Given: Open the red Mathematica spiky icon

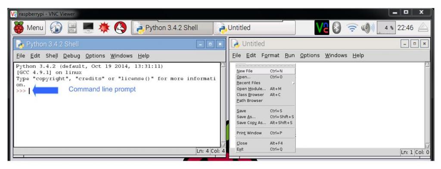Looking at the screenshot, I should (104, 28).
